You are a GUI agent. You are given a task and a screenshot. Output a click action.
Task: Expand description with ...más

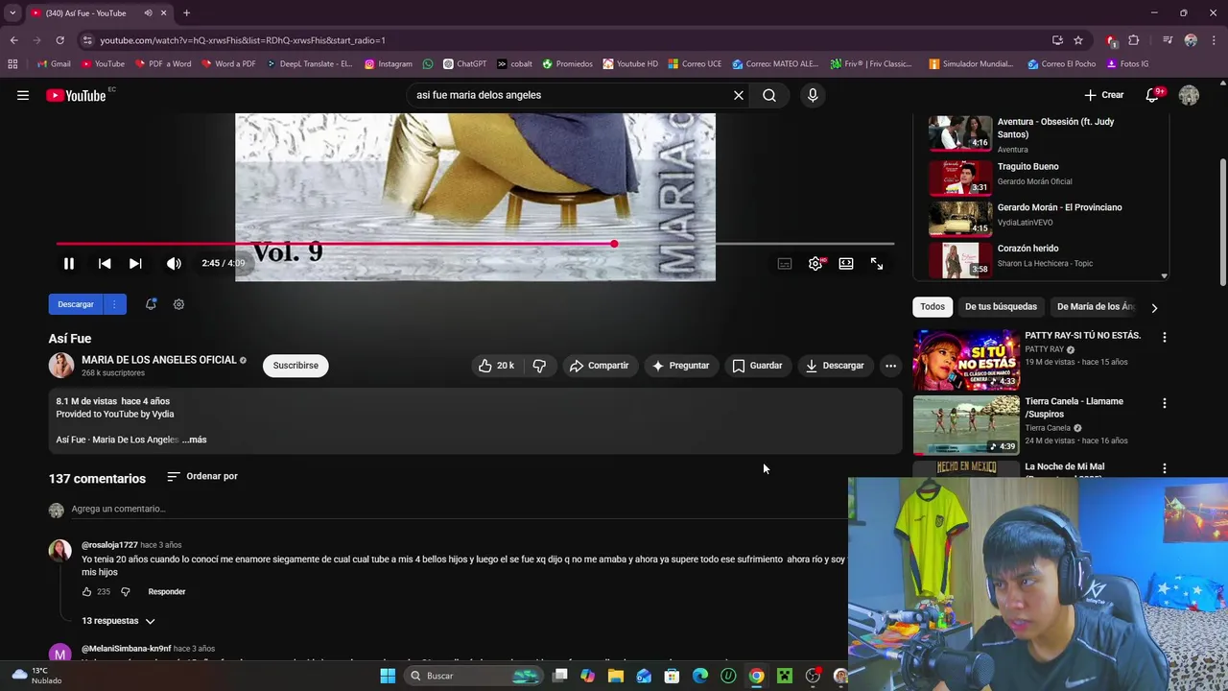(195, 440)
